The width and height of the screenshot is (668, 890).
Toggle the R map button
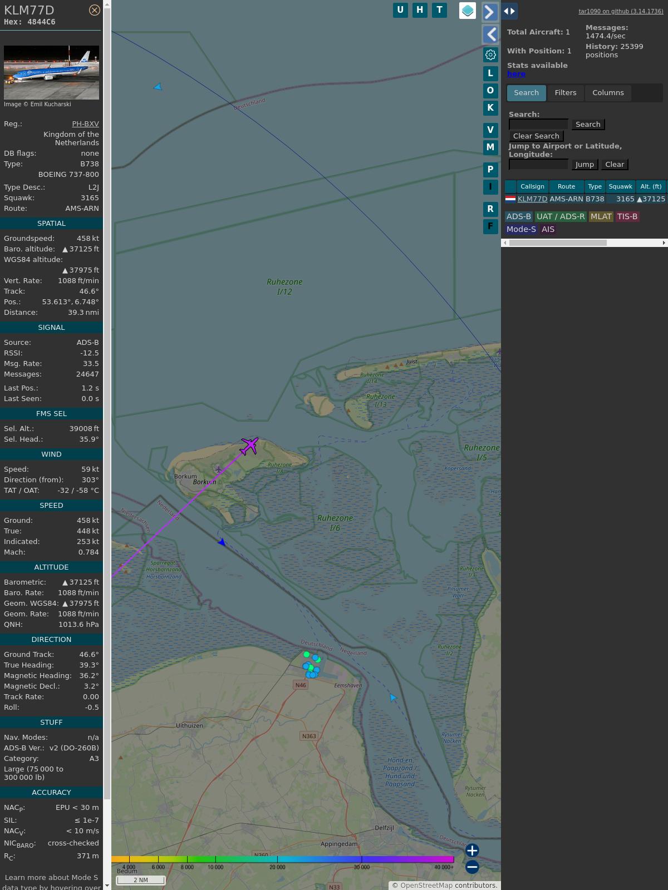490,209
